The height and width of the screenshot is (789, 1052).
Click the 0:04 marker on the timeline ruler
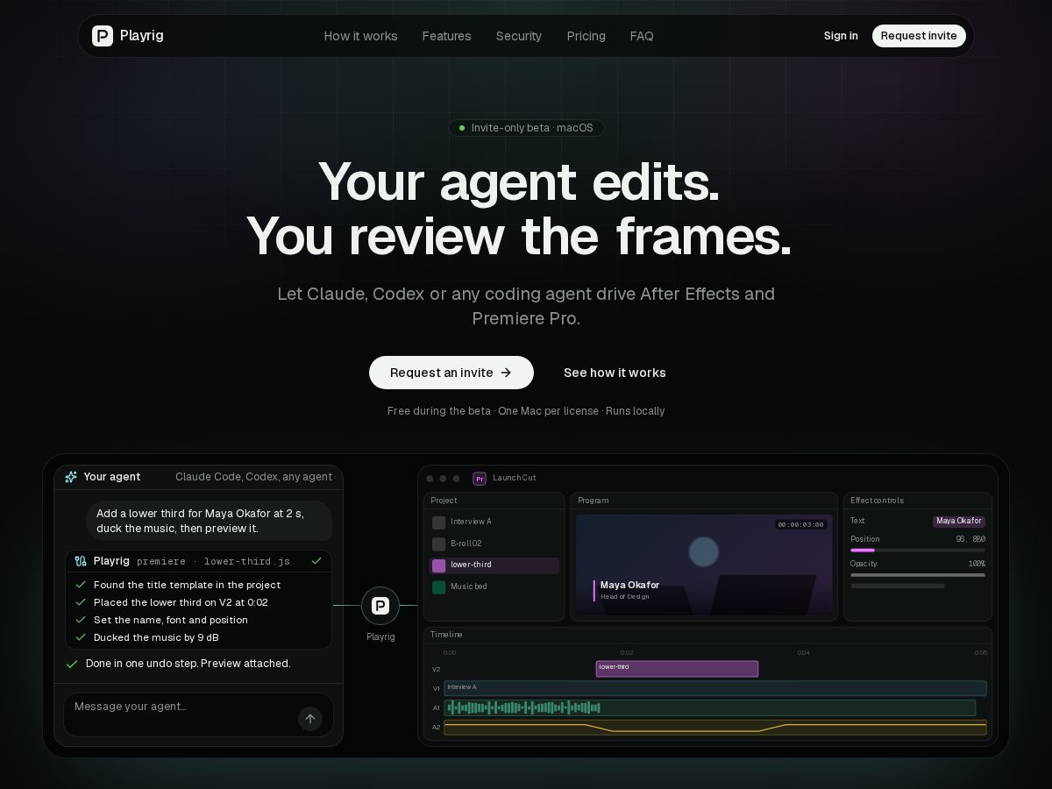click(x=803, y=652)
